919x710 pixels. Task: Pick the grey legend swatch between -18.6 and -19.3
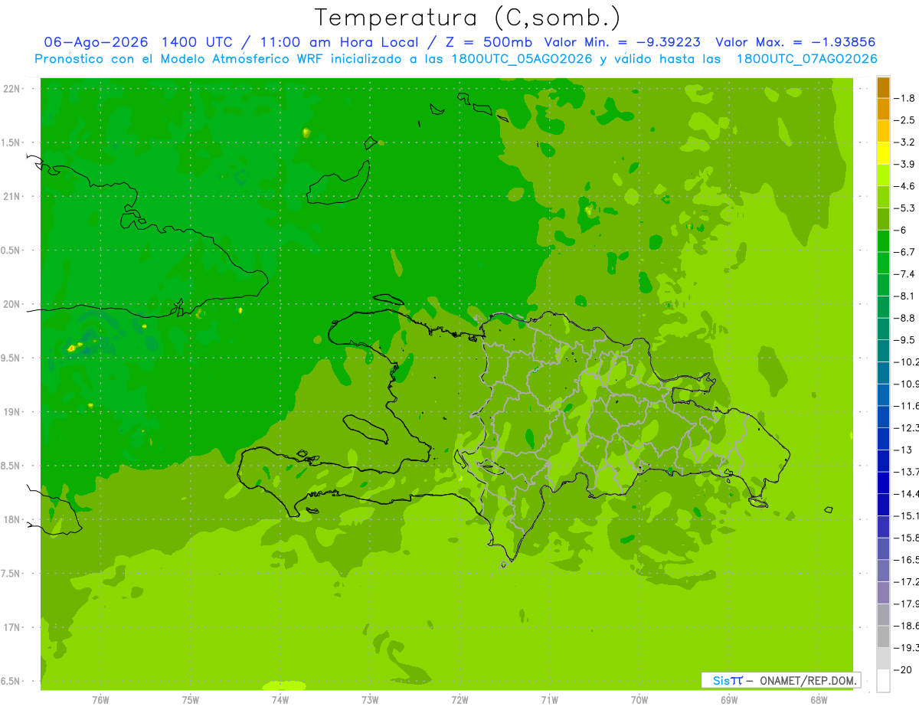[883, 637]
